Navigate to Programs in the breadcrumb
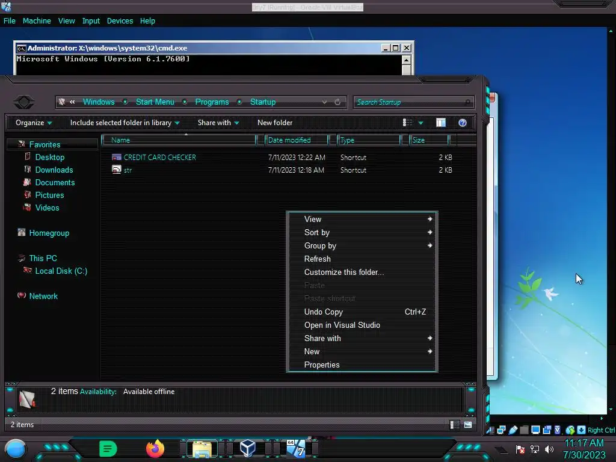Screen dimensions: 616x462 212,102
